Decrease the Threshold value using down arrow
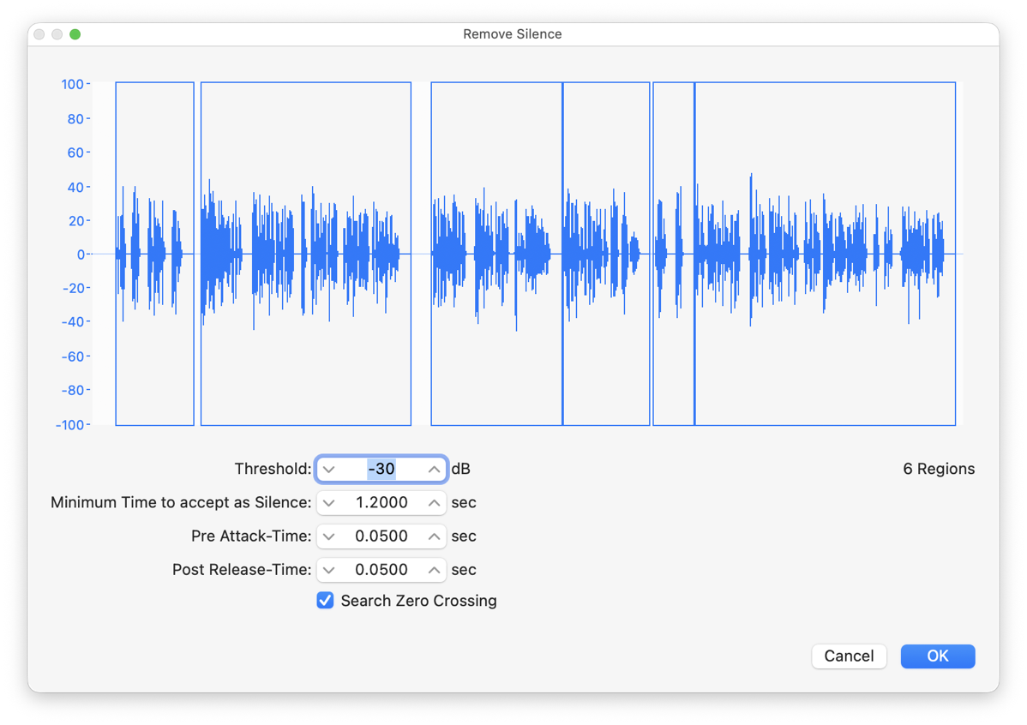This screenshot has width=1027, height=725. pos(328,469)
